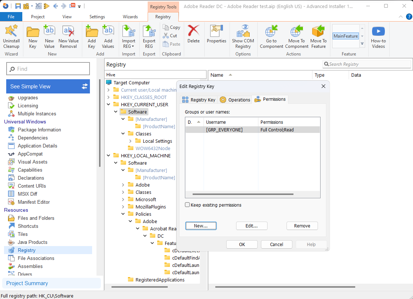The image size is (413, 299).
Task: Click Move To Component icon
Action: point(296,37)
